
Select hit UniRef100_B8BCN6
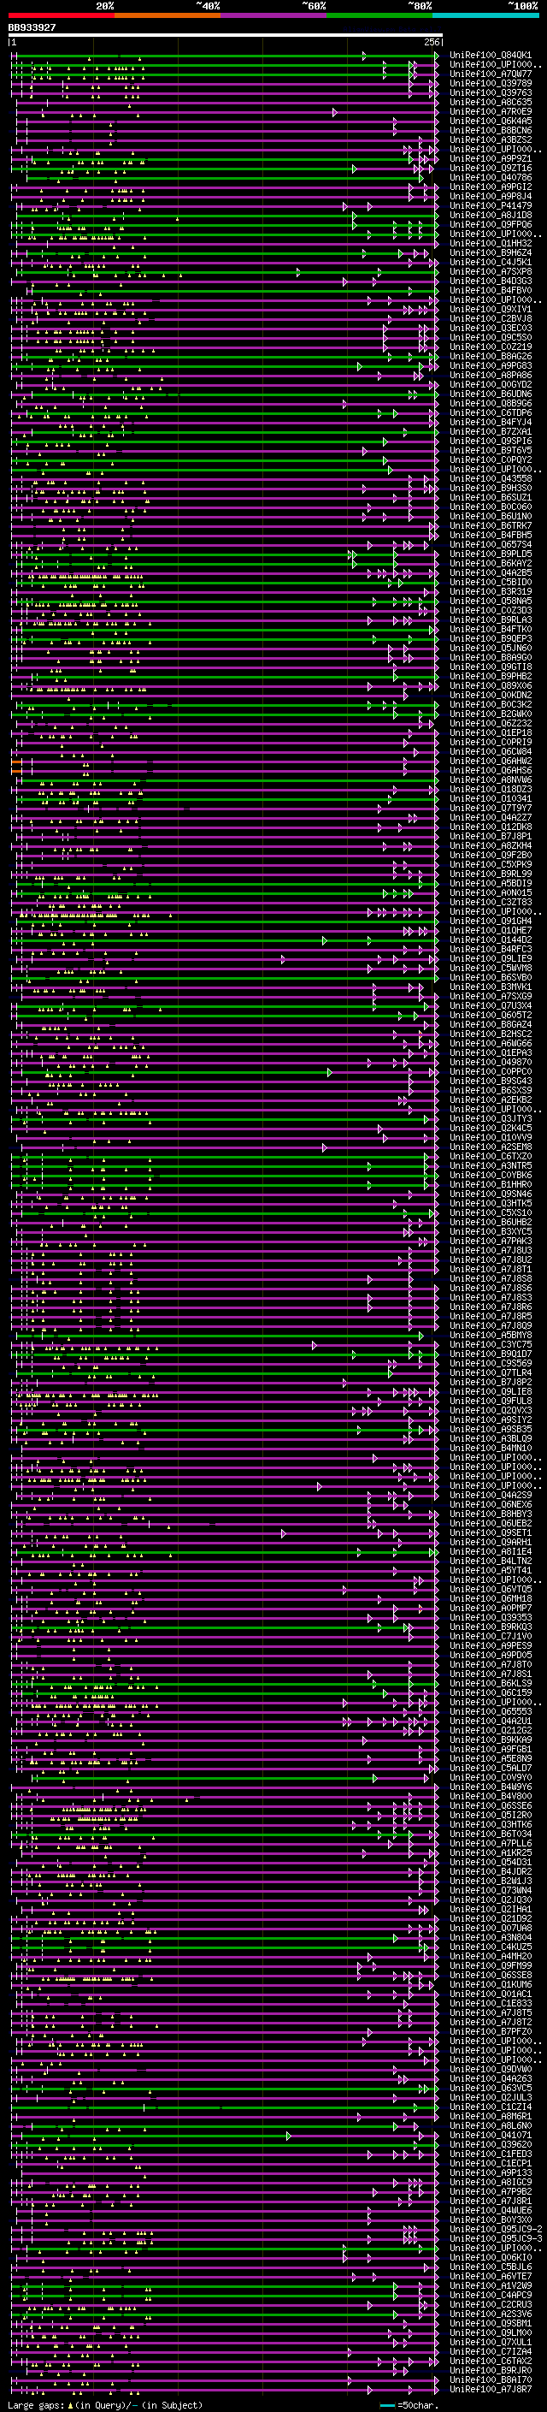pos(491,130)
